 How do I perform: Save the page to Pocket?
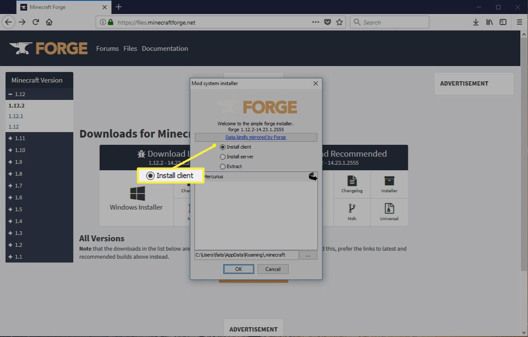click(327, 22)
